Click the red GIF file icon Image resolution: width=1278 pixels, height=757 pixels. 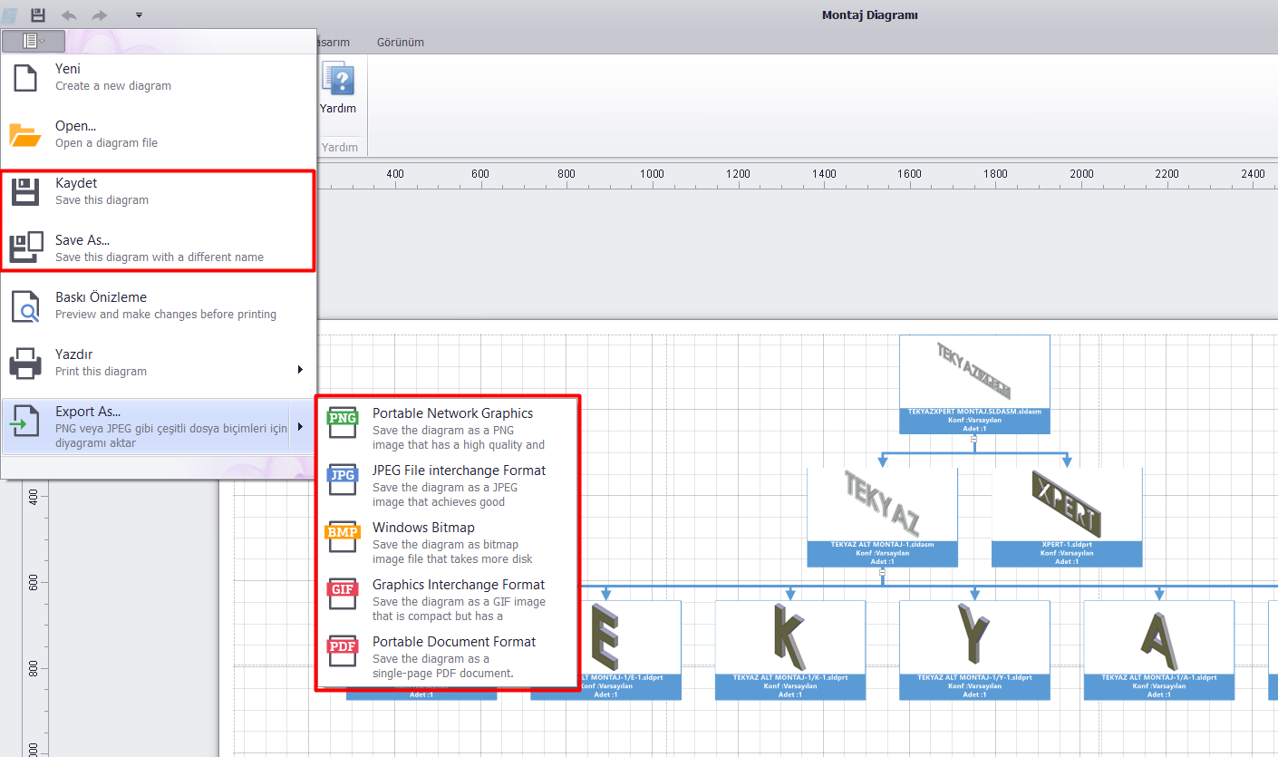[343, 594]
